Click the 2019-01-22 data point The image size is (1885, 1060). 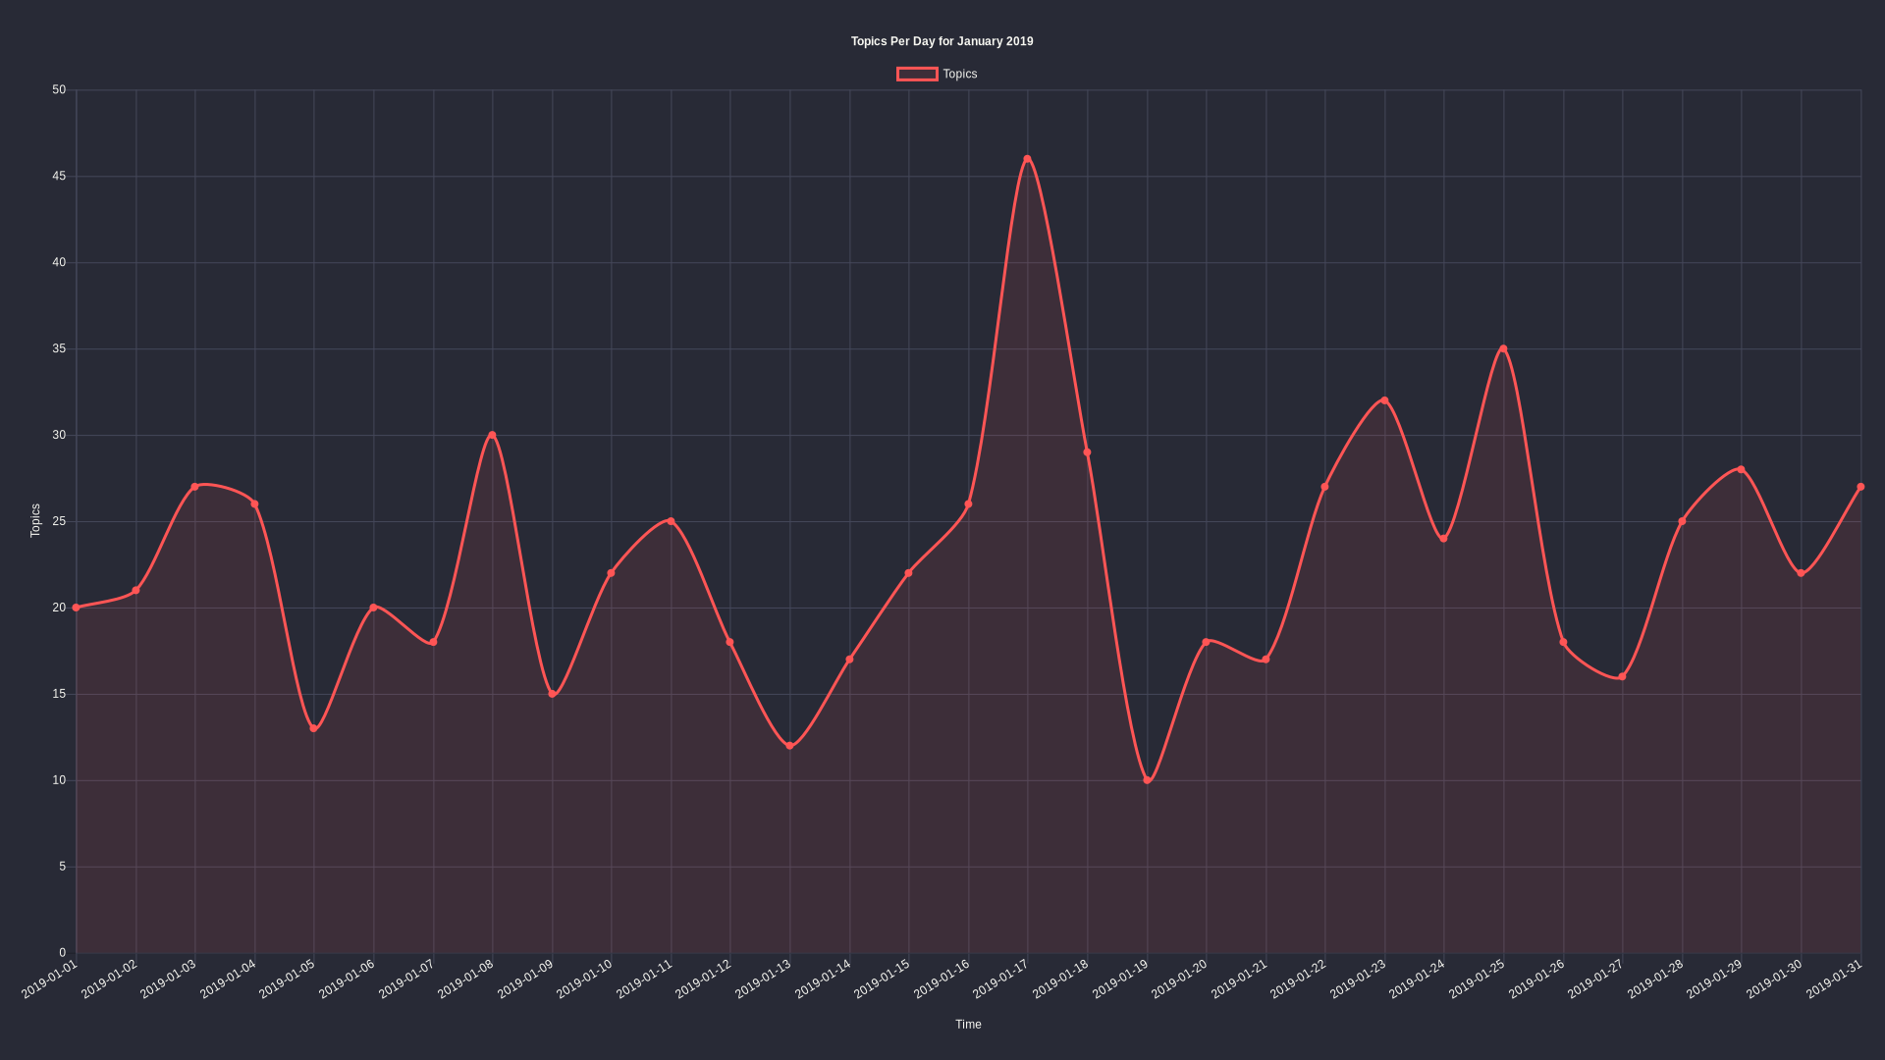(1325, 487)
